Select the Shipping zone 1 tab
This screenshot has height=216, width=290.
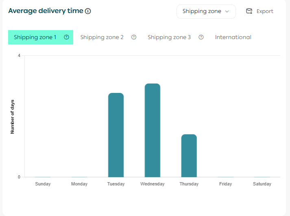[35, 37]
